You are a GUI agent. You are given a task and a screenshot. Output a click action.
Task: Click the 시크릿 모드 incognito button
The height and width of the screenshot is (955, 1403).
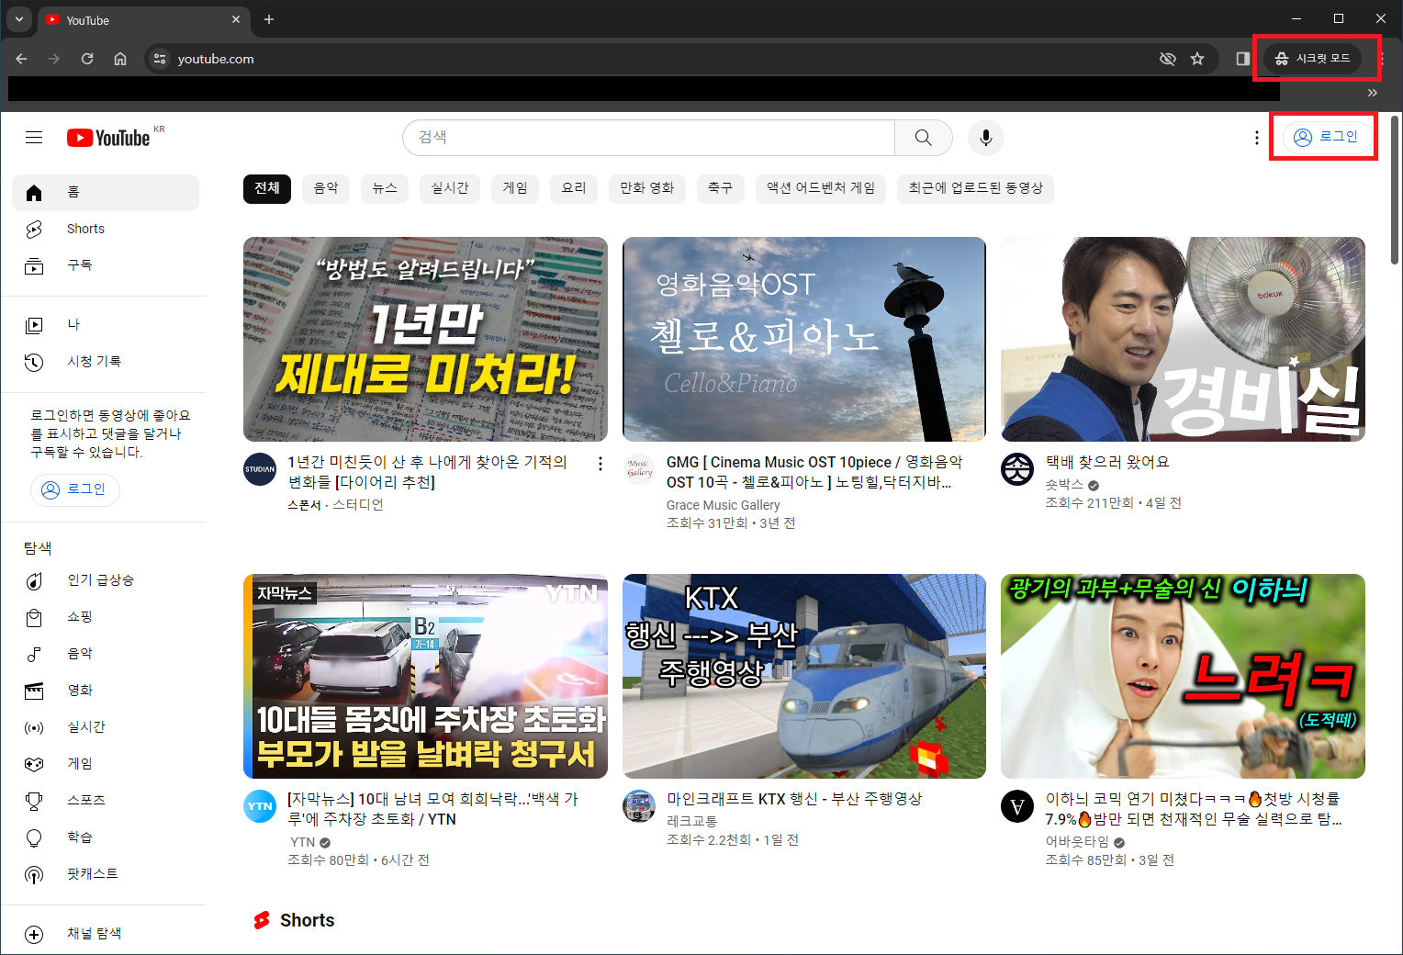[1313, 59]
